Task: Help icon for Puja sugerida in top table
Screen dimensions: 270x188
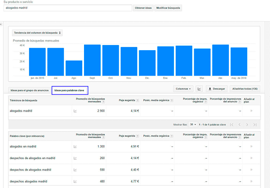Action: click(138, 100)
